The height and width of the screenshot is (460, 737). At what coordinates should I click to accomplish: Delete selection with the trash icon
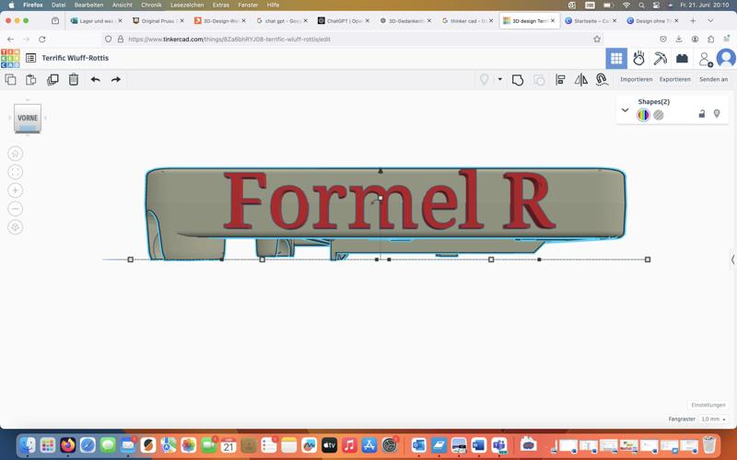tap(74, 80)
